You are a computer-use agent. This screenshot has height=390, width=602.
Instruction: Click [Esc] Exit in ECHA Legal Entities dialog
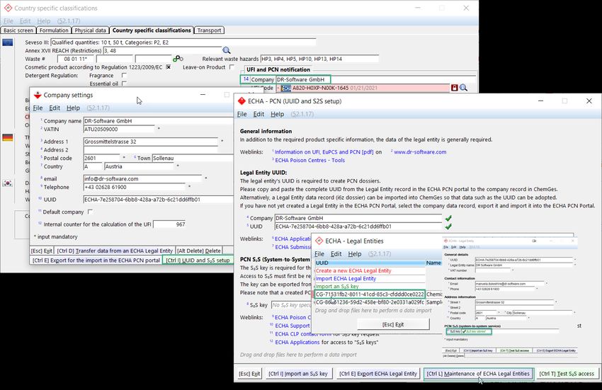(x=393, y=324)
